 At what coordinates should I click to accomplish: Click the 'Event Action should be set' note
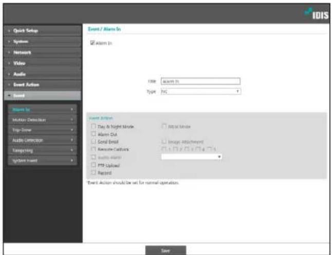[133, 182]
